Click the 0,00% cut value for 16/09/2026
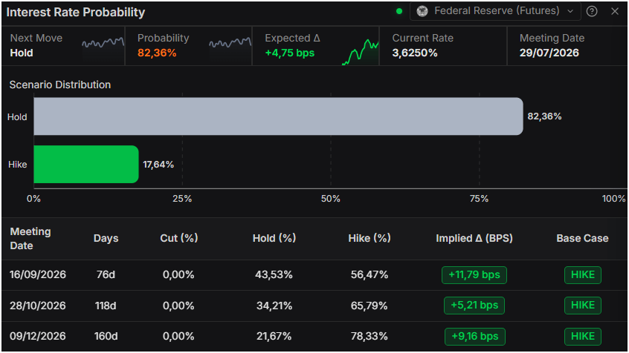 pyautogui.click(x=178, y=275)
